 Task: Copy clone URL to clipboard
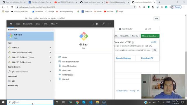click(x=155, y=50)
